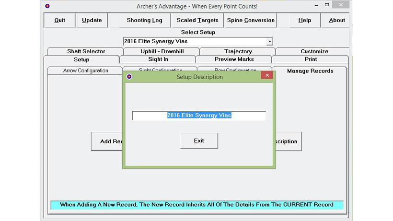Viewport: 393px width, 221px height.
Task: Switch to the Uphill - Downhill tab
Action: (162, 51)
